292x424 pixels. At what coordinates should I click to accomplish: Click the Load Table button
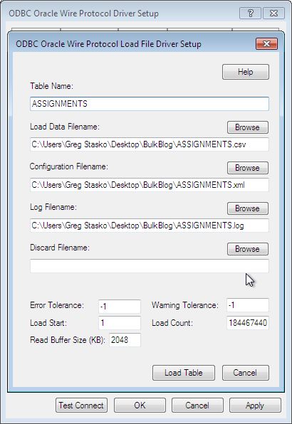click(184, 373)
